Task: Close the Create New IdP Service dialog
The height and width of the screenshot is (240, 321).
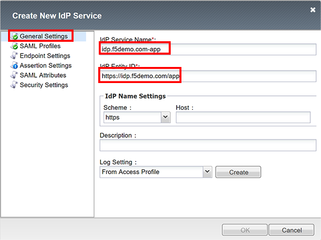Action: 312,10
